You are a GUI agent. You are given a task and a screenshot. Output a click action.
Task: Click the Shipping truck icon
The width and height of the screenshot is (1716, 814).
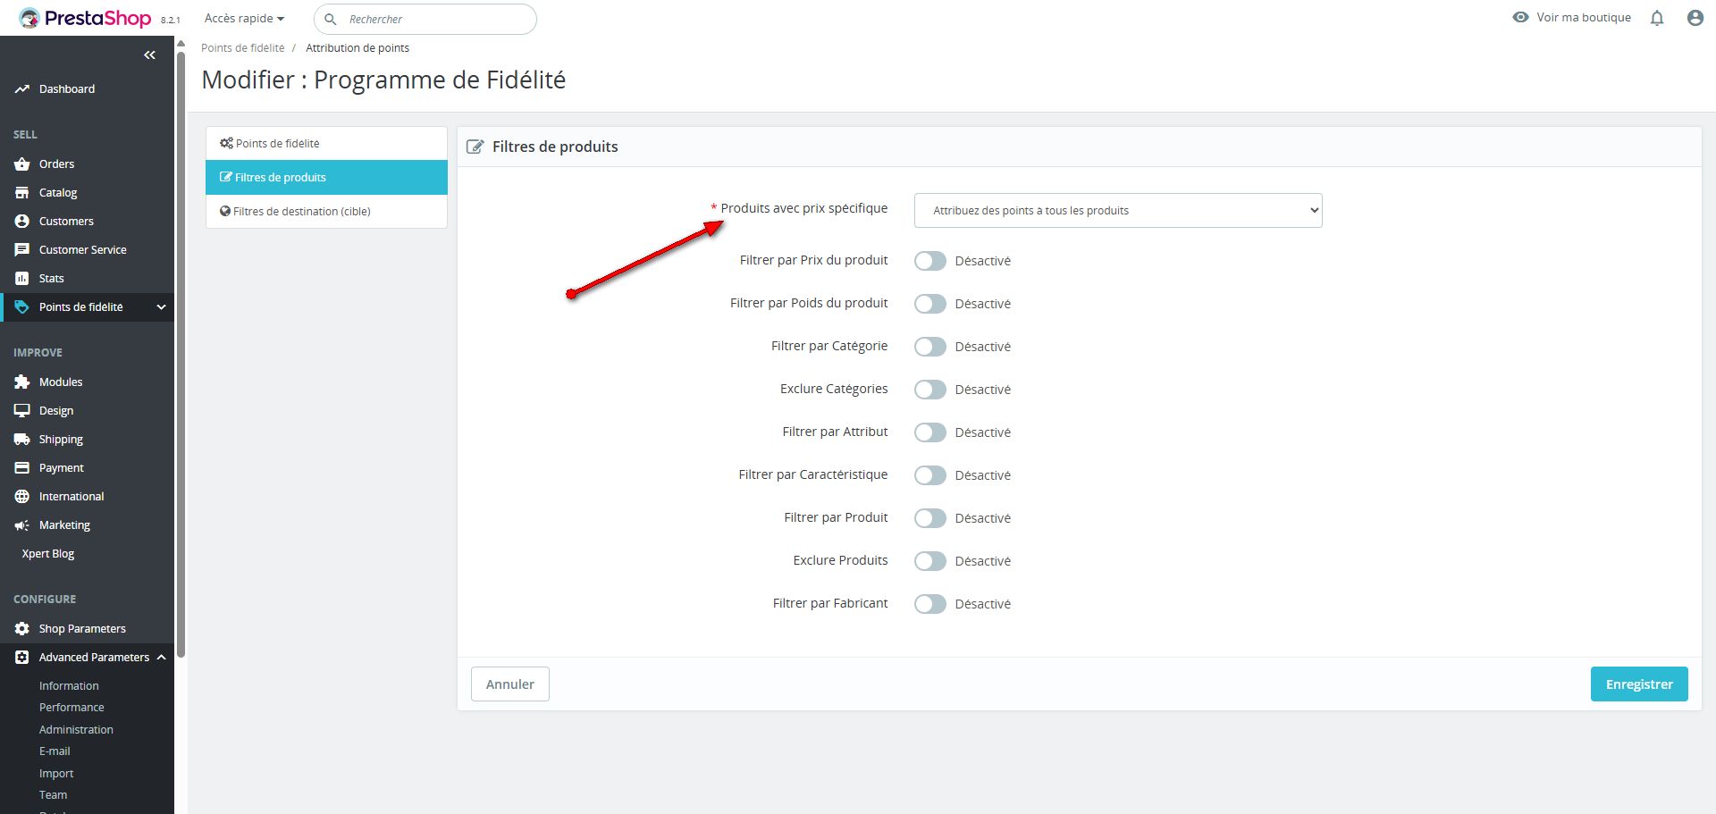(x=22, y=440)
